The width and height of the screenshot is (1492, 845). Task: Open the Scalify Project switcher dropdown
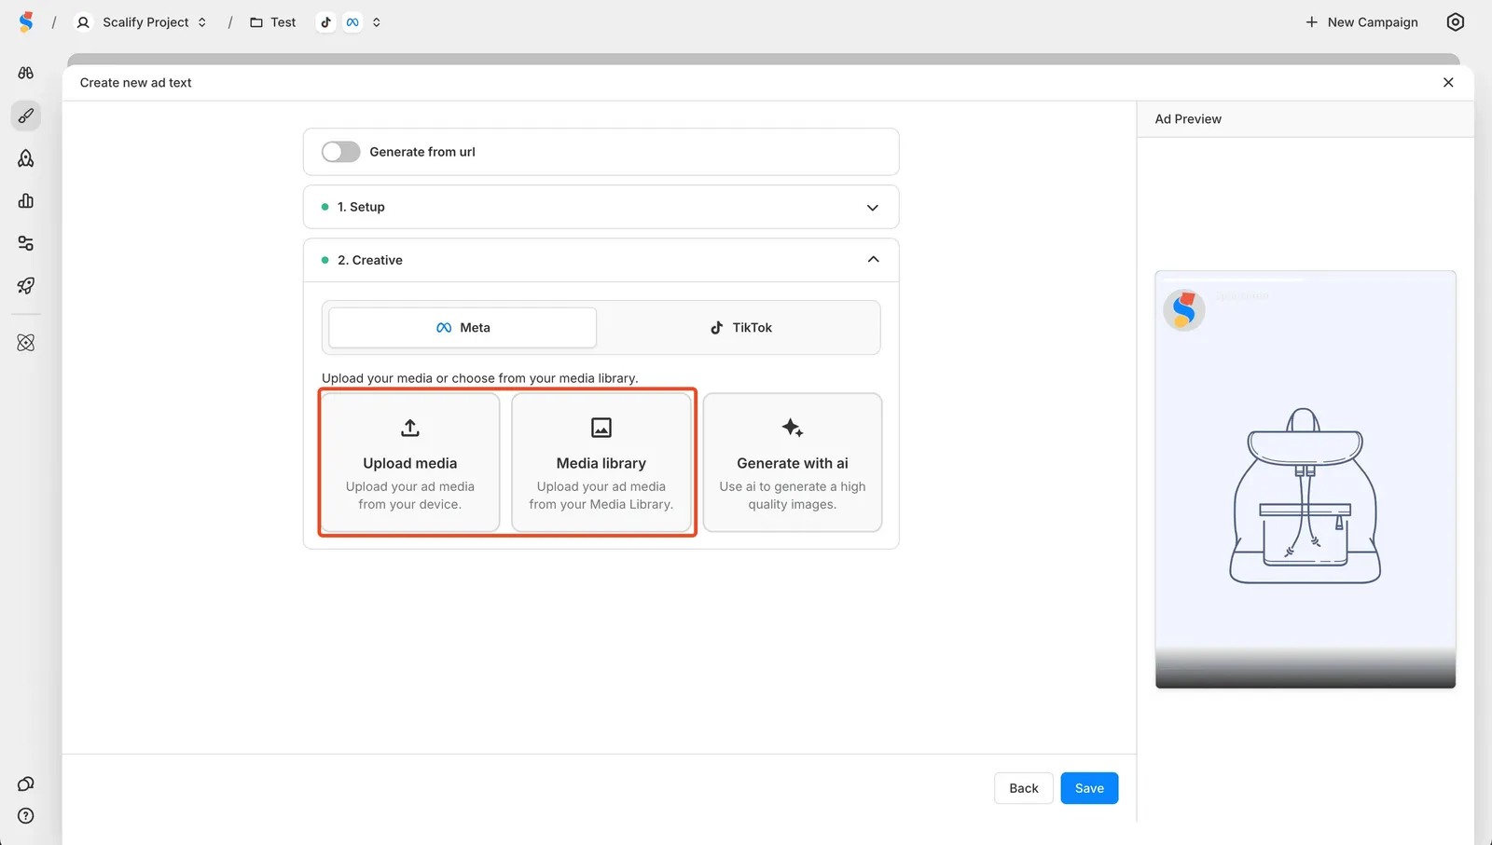pyautogui.click(x=143, y=22)
